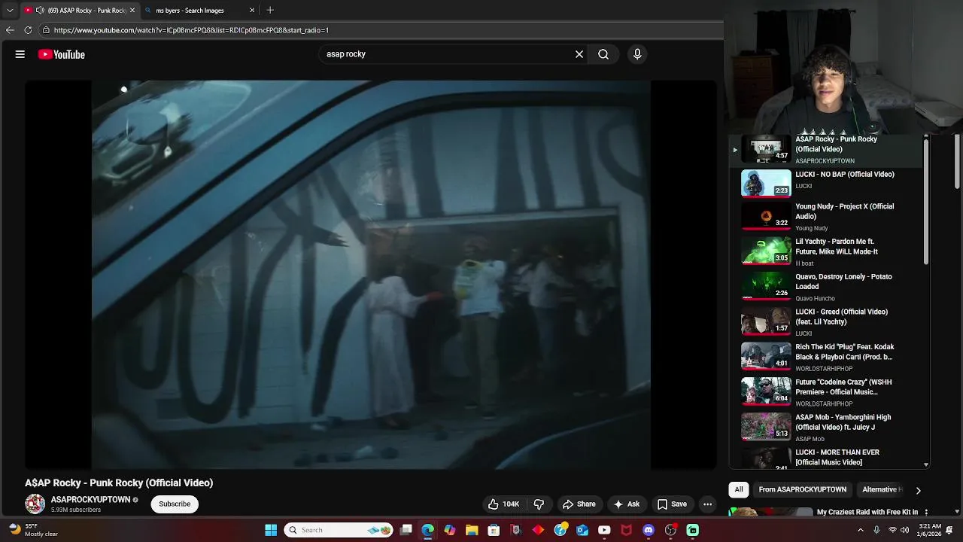Open the browser tab search dropdown
This screenshot has height=542, width=963.
(x=10, y=11)
